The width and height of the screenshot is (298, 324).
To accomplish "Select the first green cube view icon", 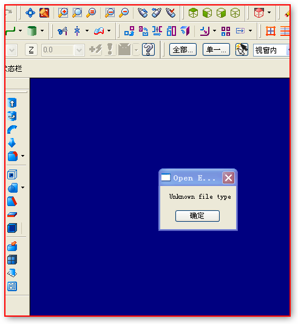I will 193,13.
